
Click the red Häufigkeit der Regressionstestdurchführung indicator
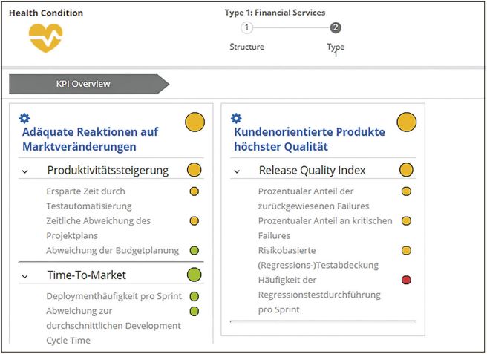(406, 280)
